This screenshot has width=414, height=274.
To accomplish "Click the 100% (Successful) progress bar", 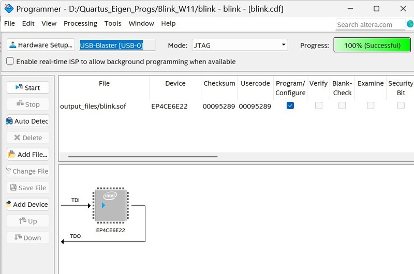I will [x=372, y=45].
